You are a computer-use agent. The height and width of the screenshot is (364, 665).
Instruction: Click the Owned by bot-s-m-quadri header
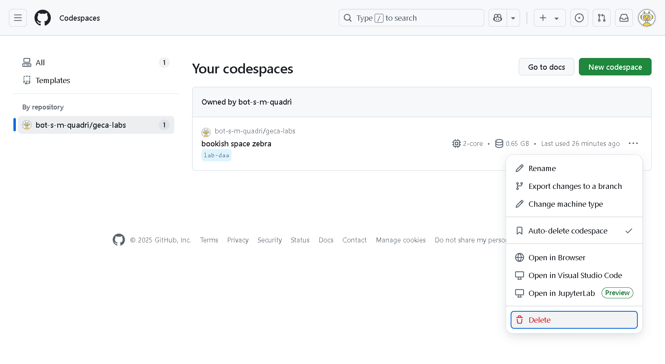(247, 102)
